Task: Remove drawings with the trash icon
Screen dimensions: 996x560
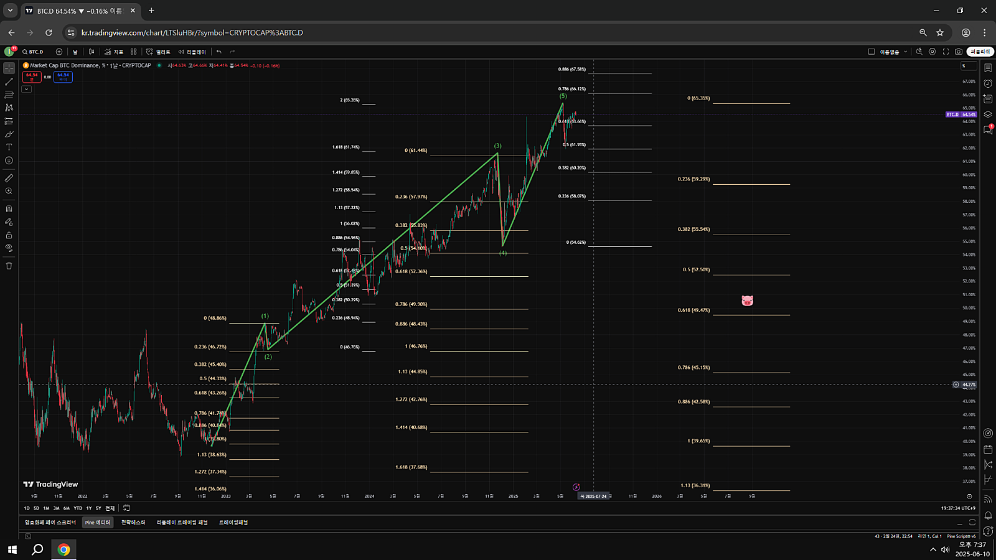Action: pyautogui.click(x=9, y=266)
